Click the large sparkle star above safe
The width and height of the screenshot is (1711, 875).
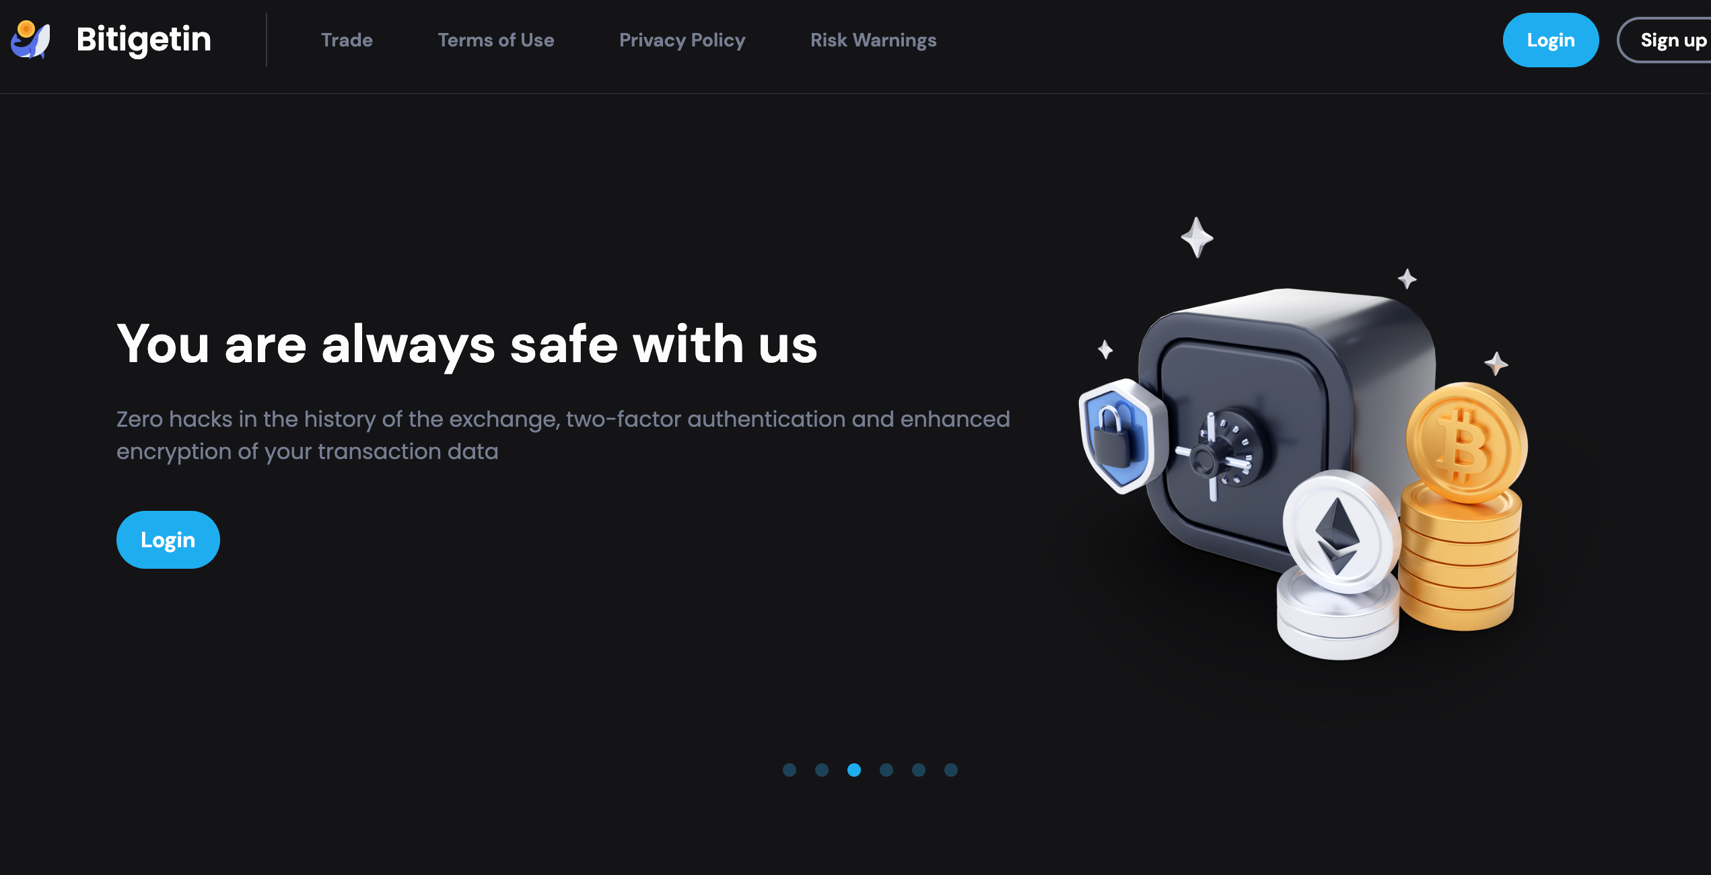pyautogui.click(x=1197, y=237)
